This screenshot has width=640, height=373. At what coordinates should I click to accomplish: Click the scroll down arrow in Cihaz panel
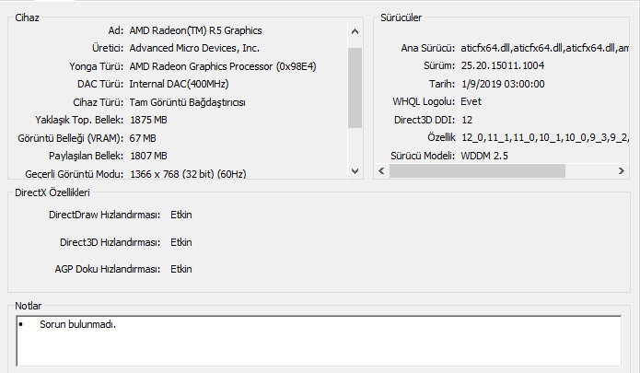[355, 170]
